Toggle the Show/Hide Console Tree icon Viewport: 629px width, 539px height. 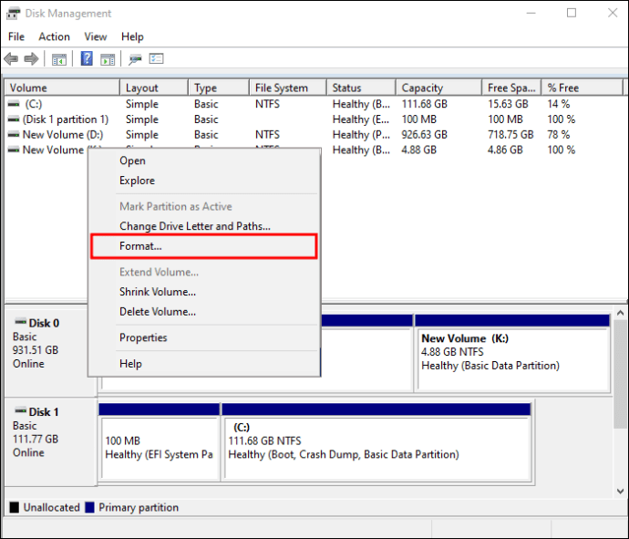[58, 59]
